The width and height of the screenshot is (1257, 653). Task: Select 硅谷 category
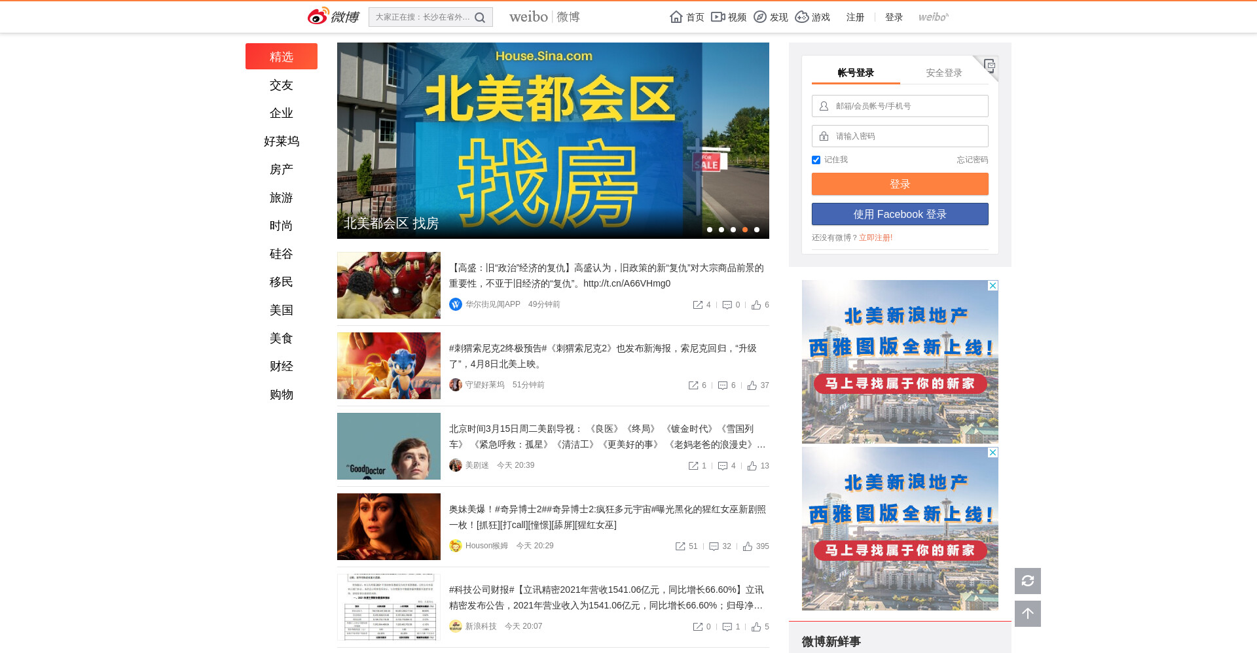click(x=282, y=254)
